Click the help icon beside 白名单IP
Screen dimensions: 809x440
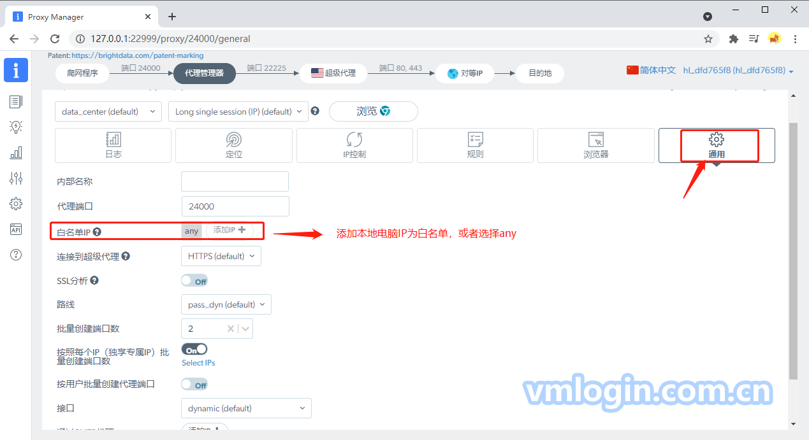(x=98, y=232)
